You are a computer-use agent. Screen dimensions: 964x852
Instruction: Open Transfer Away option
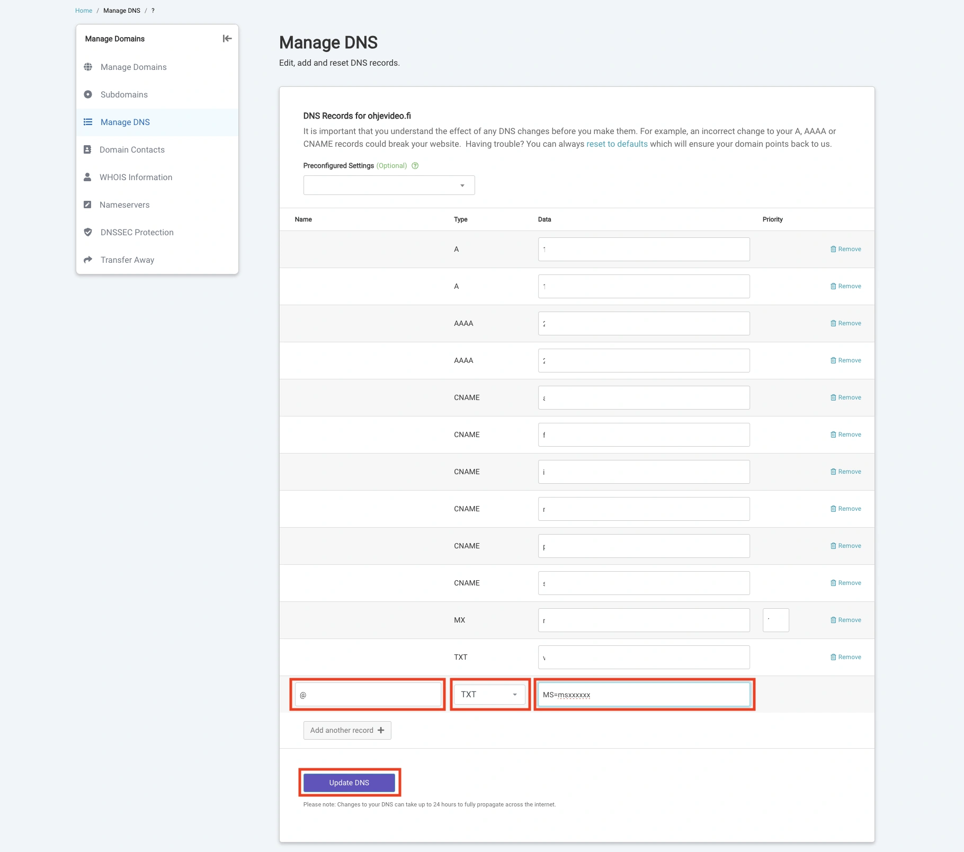pyautogui.click(x=127, y=260)
